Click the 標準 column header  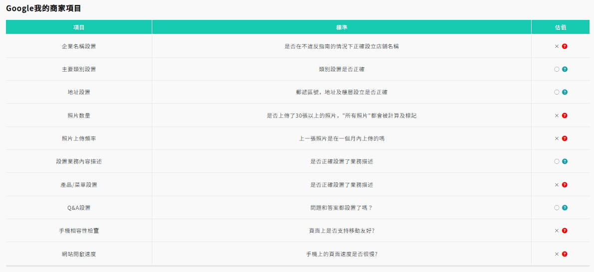342,27
